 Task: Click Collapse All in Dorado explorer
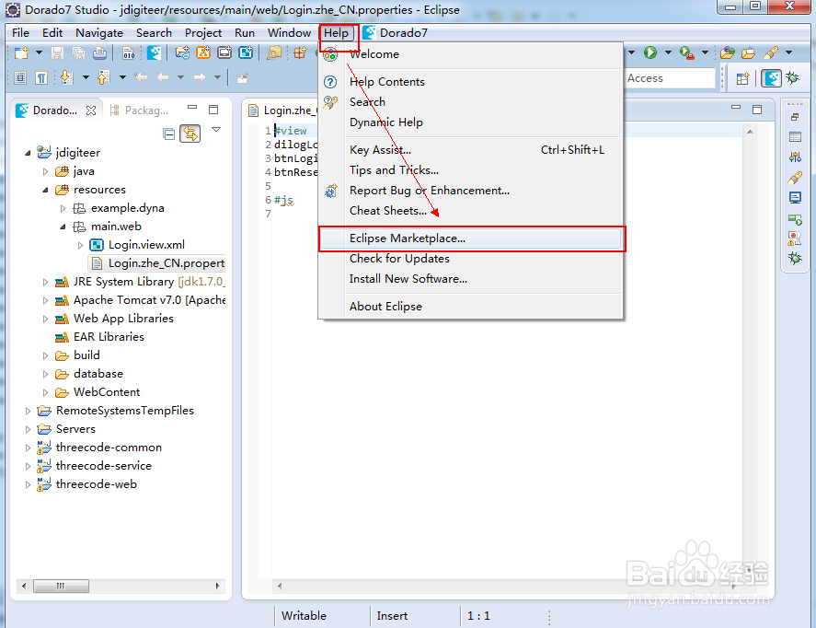point(168,134)
